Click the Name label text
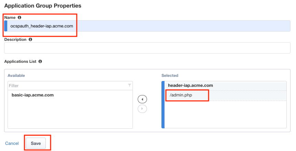Image resolution: width=296 pixels, height=151 pixels. pyautogui.click(x=10, y=18)
